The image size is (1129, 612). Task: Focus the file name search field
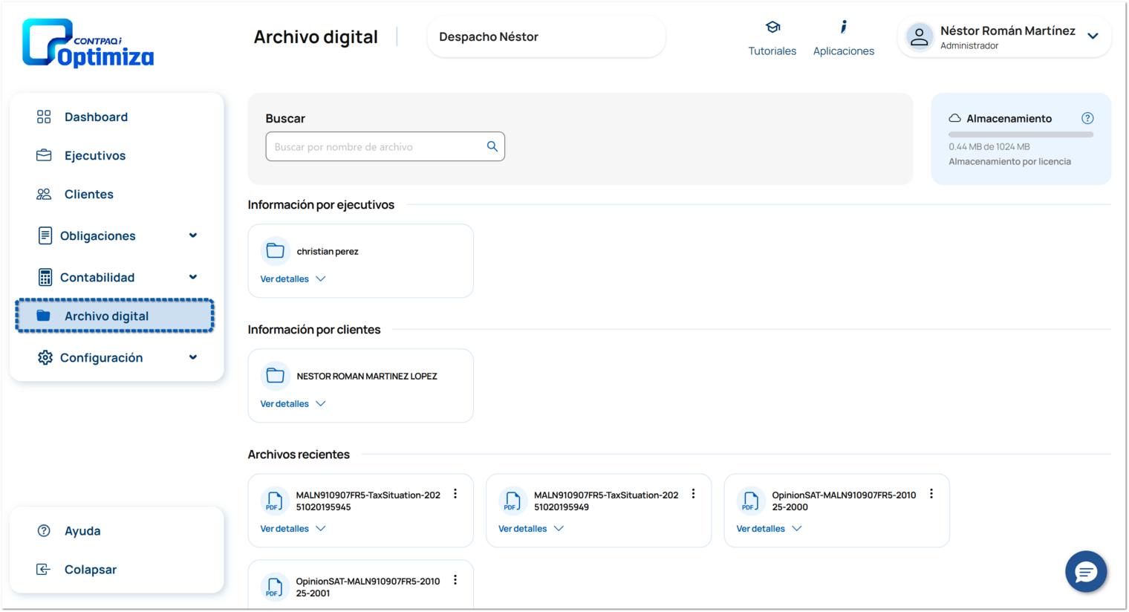click(x=375, y=146)
